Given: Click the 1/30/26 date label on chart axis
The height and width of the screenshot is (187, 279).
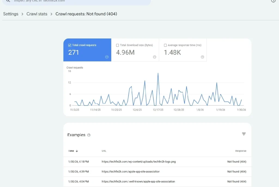Looking at the screenshot, I should [241, 110].
